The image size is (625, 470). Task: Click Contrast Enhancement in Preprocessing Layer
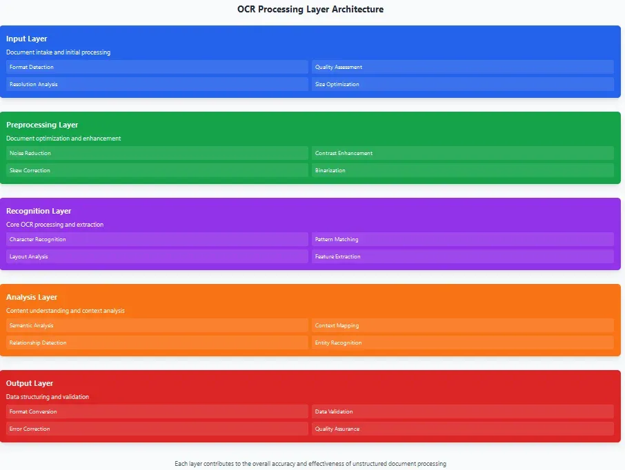pos(463,153)
